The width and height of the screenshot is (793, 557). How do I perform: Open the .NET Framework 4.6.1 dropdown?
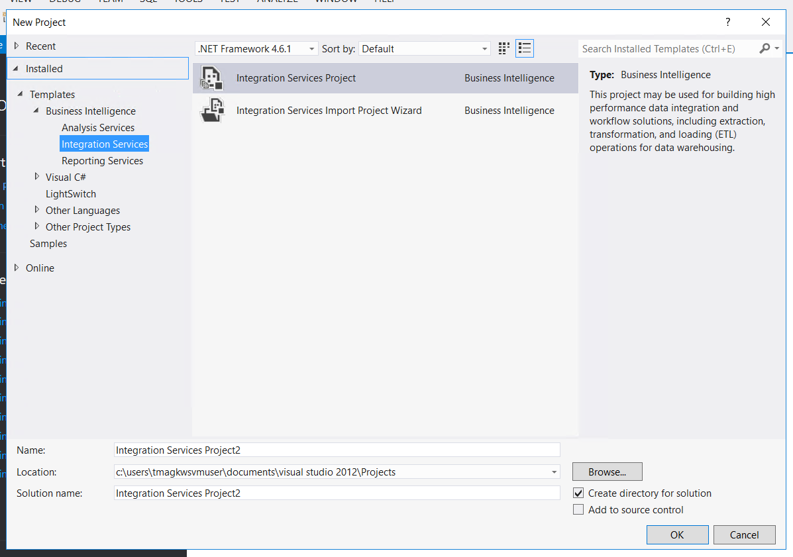(x=256, y=49)
